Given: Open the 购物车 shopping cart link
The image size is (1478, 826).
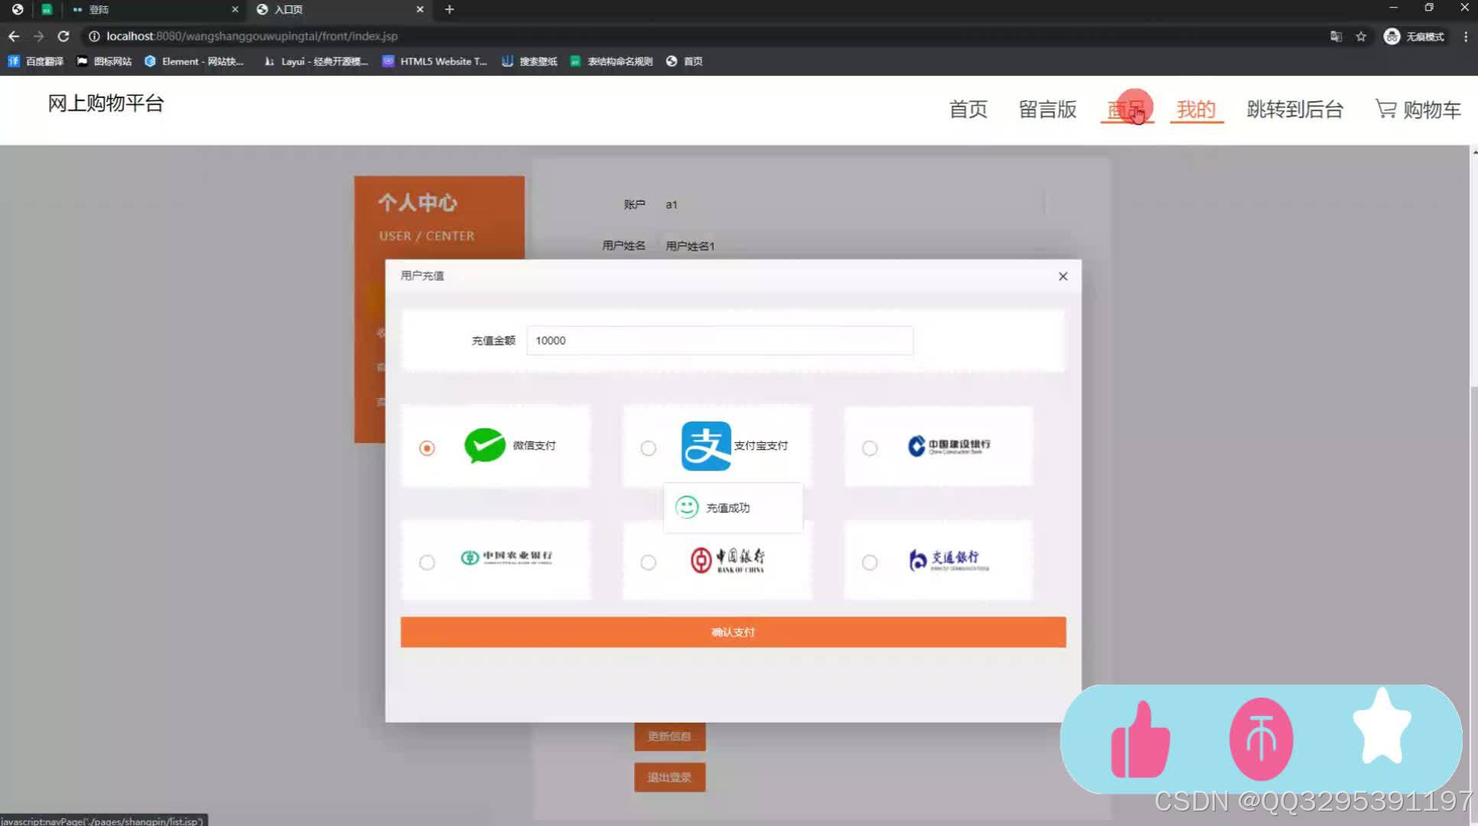Looking at the screenshot, I should click(x=1418, y=109).
